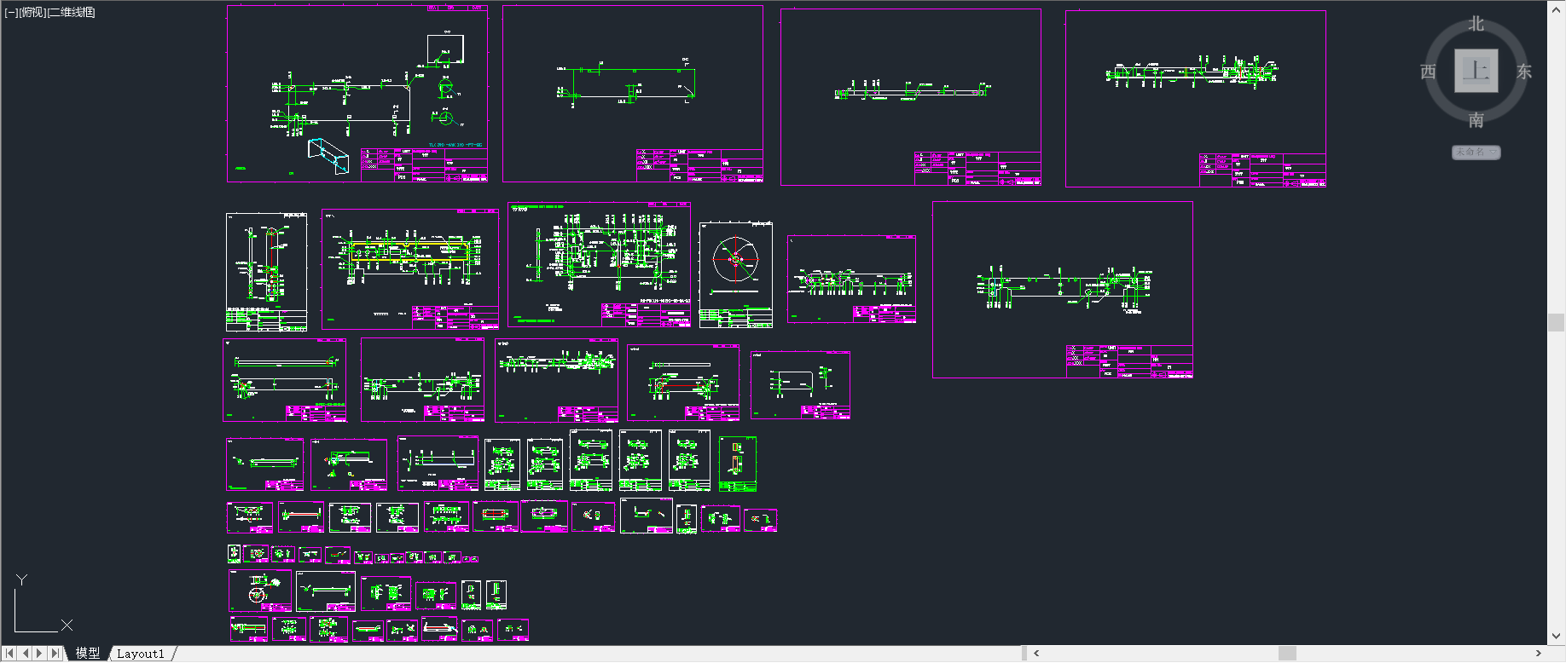This screenshot has height=663, width=1566.
Task: Open the 二维线框 visual style menu
Action: (x=72, y=12)
